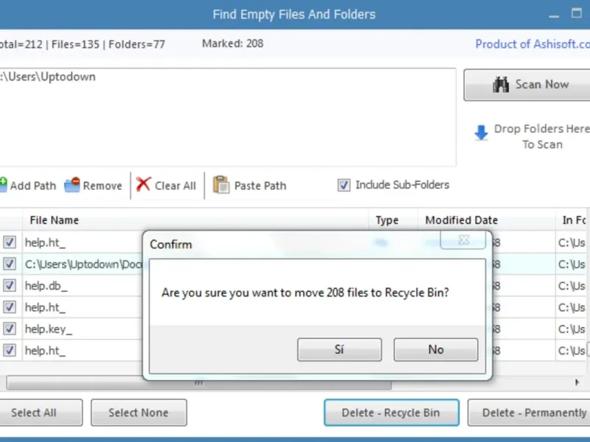The width and height of the screenshot is (590, 442).
Task: Uncheck the help.key_ row checkbox
Action: click(x=10, y=329)
